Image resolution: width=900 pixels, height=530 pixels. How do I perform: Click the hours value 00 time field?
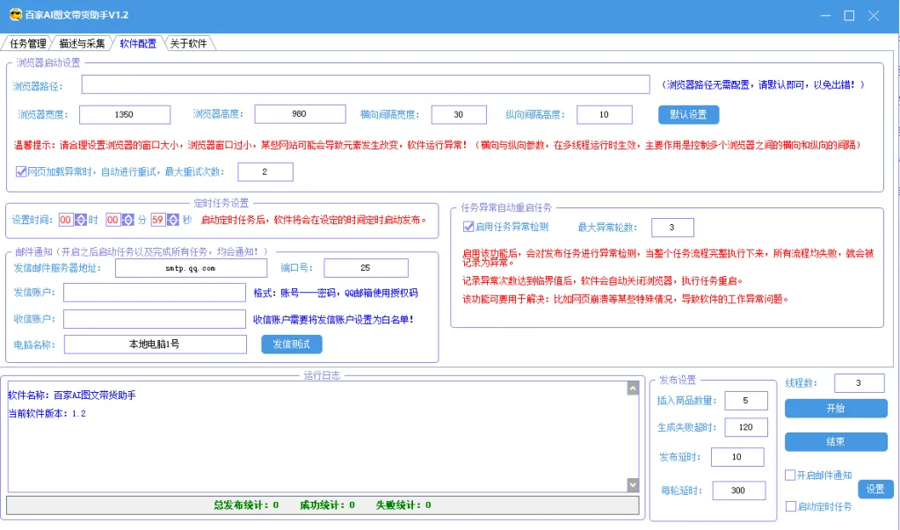click(x=66, y=220)
